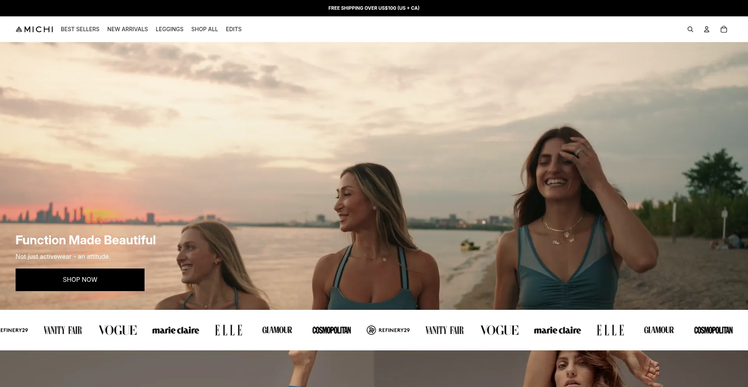Open the Best Sellers menu

(x=80, y=29)
